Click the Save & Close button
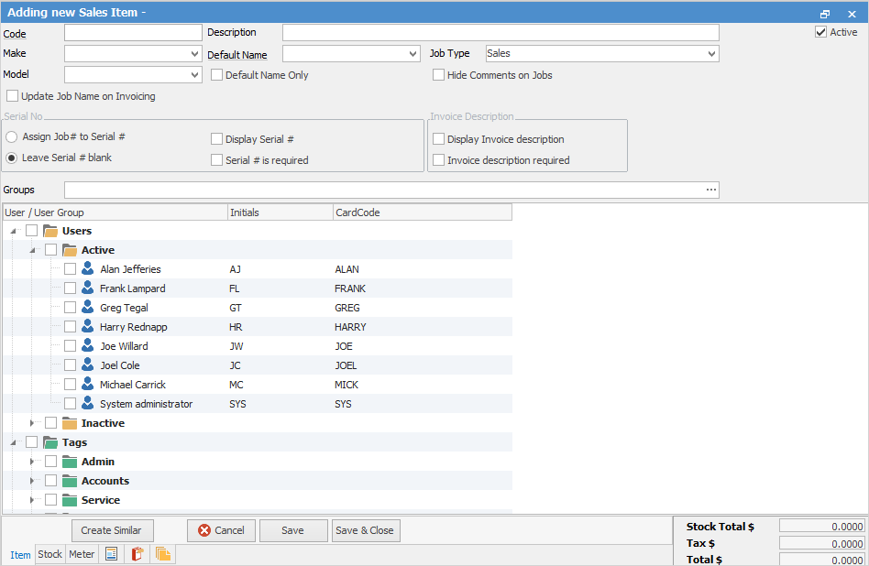The image size is (869, 566). [366, 530]
